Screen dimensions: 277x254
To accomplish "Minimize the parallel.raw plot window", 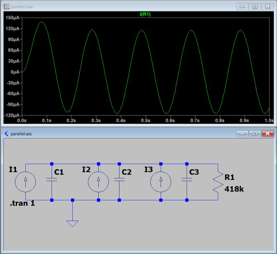I will pos(242,6).
